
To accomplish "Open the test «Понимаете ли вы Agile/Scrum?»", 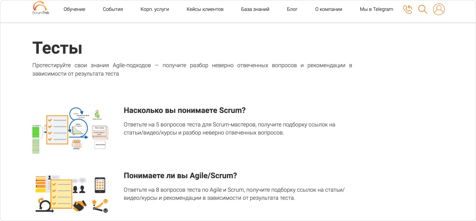I will coord(180,176).
